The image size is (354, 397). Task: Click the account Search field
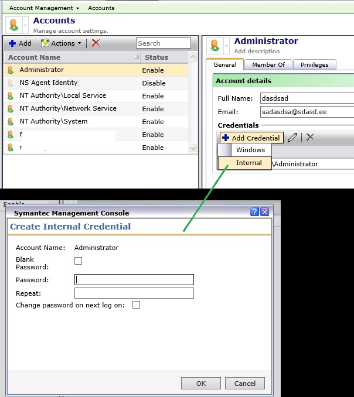(x=163, y=43)
